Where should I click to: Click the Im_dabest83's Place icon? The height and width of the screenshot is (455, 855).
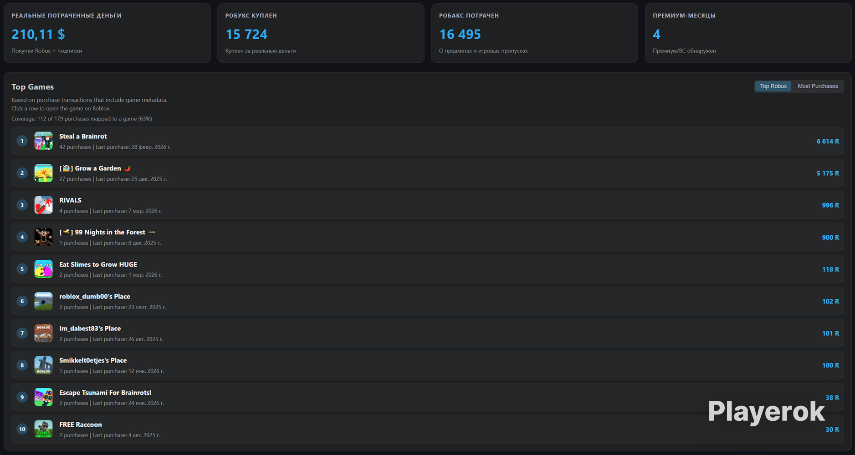click(x=43, y=333)
